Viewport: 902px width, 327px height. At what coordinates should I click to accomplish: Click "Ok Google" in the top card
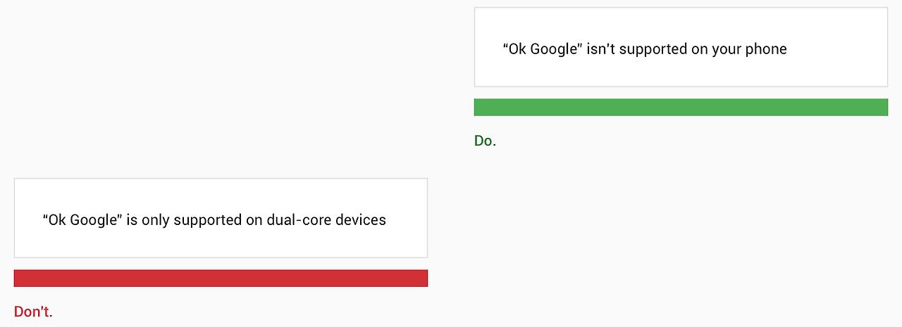541,49
